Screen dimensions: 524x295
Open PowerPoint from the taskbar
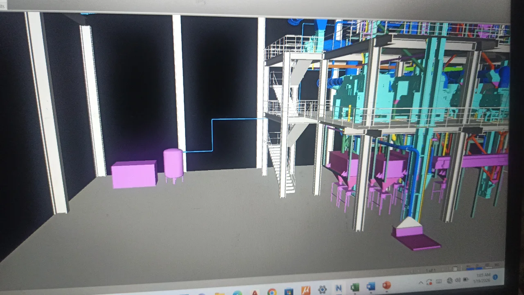pyautogui.click(x=386, y=285)
